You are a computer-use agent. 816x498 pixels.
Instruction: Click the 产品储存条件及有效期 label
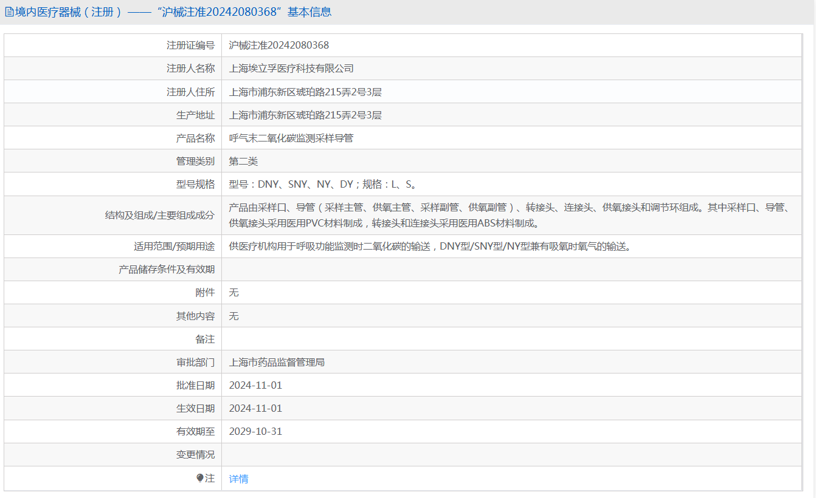click(167, 270)
